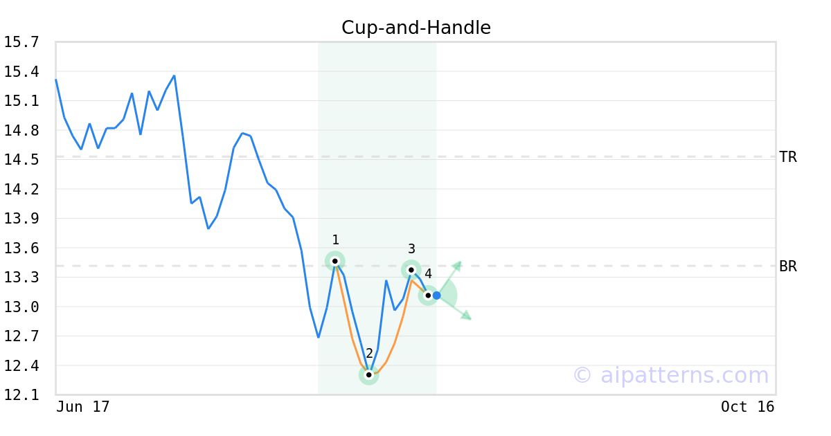
Task: Click the blue current price dot
Action: (x=436, y=296)
